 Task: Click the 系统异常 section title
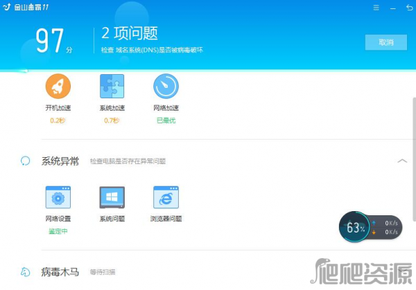(x=60, y=161)
